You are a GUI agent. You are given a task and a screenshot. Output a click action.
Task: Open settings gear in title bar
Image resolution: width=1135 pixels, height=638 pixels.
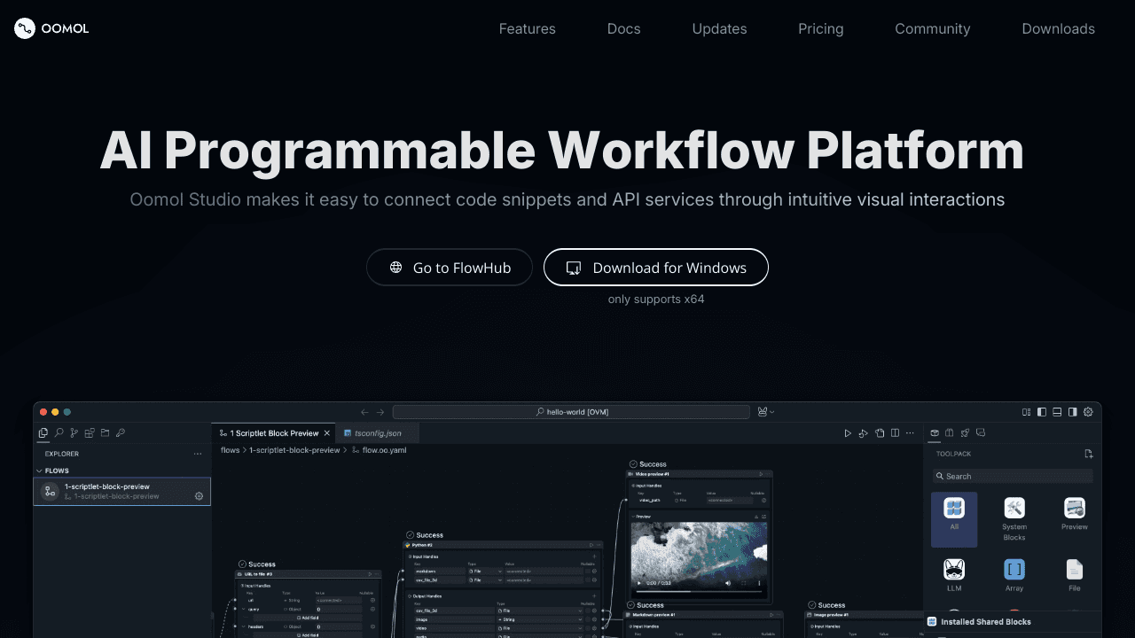[x=1088, y=412]
